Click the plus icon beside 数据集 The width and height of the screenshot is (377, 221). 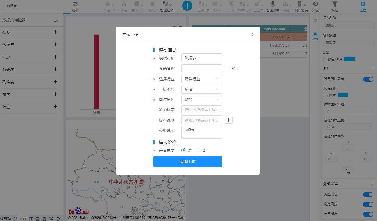coord(55,44)
